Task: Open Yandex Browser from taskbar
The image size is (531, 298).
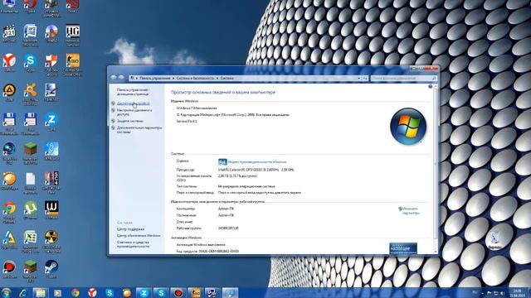Action: [92, 293]
